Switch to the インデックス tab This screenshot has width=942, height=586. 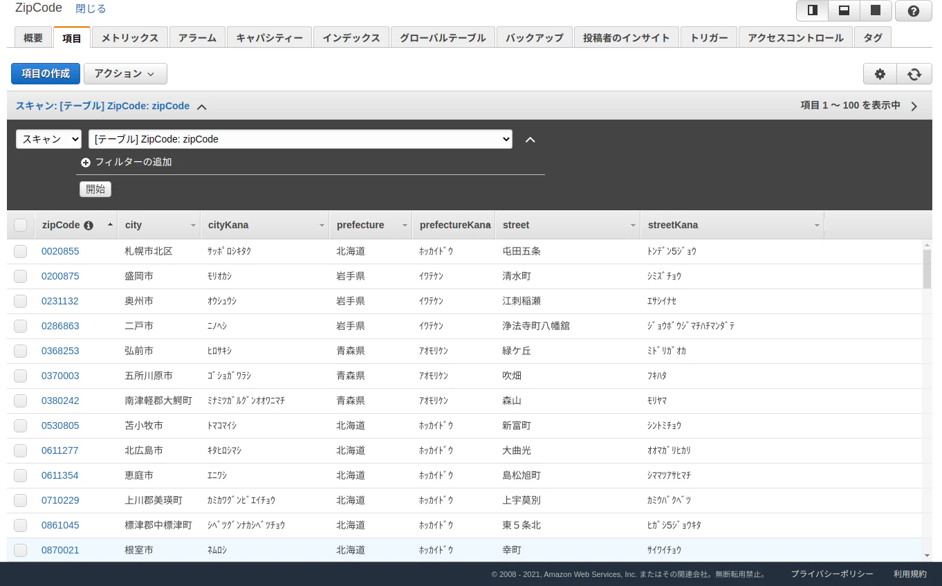coord(351,37)
